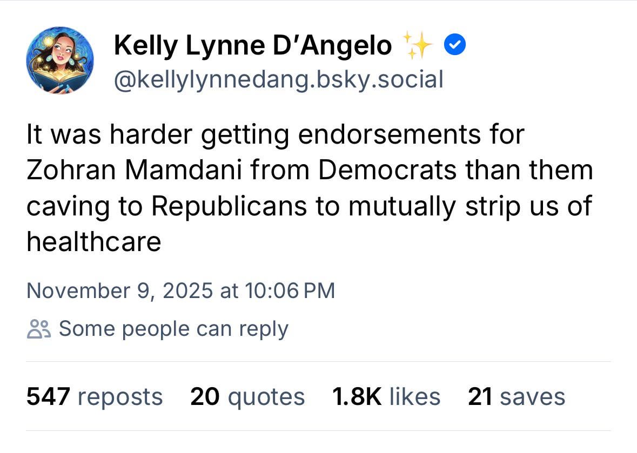Click the people icon for reply settings
Screen dimensions: 637x453
39,328
